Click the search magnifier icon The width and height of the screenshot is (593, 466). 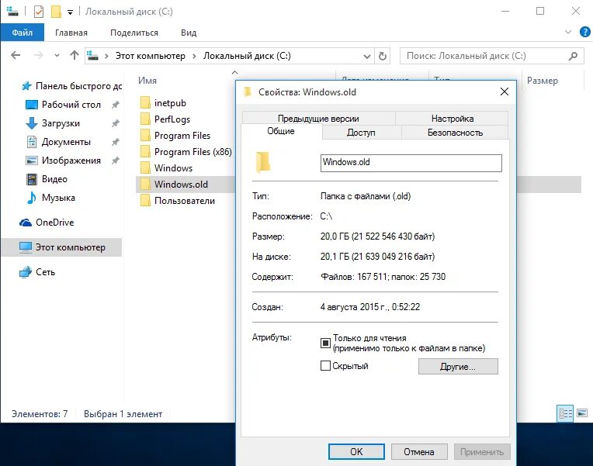tap(573, 57)
